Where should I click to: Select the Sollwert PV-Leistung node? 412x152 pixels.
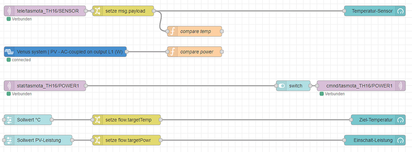point(38,140)
